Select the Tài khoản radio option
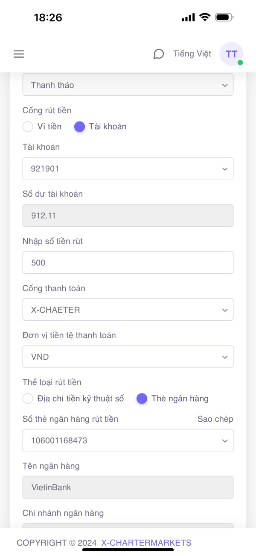 [80, 127]
